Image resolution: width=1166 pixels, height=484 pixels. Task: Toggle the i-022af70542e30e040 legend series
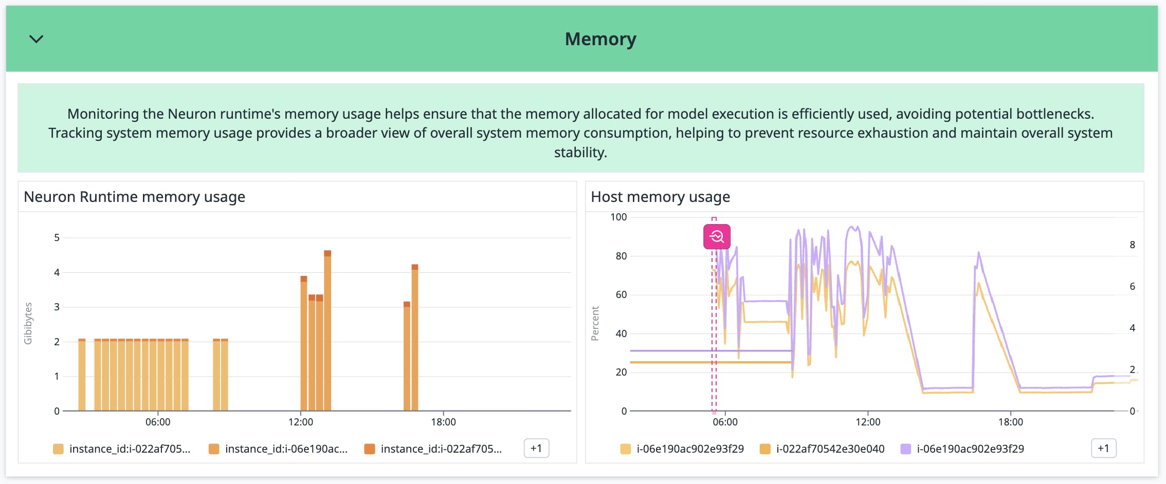click(x=830, y=449)
